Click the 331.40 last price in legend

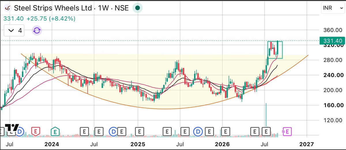pyautogui.click(x=13, y=19)
